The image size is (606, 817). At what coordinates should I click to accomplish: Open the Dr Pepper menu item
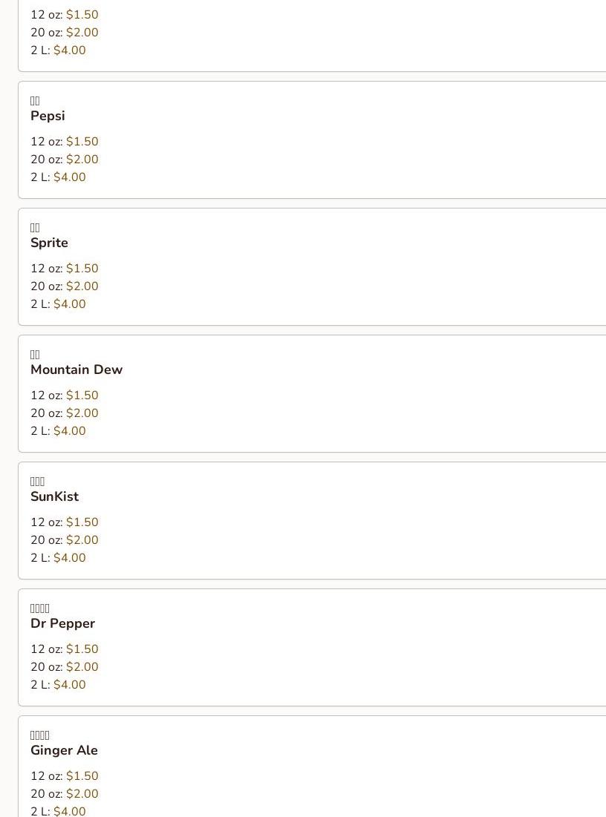pyautogui.click(x=62, y=623)
